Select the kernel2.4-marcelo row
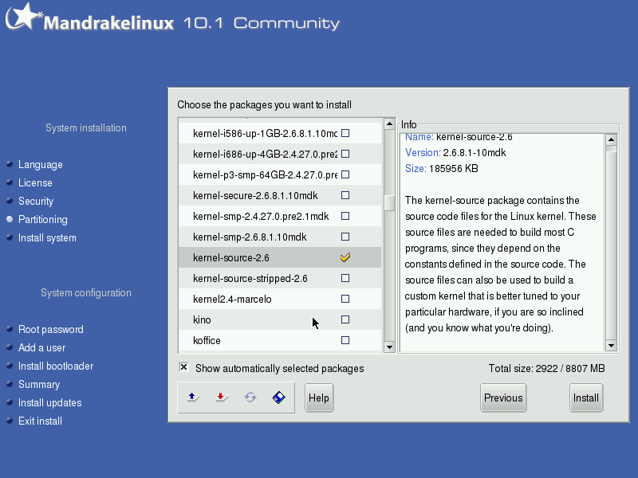This screenshot has width=638, height=478. point(280,300)
